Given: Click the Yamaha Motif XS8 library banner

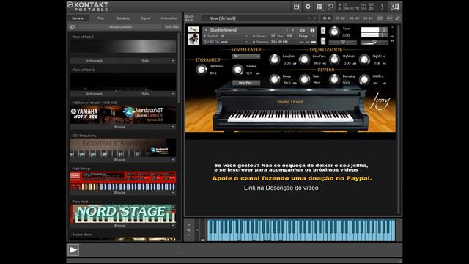Looking at the screenshot, I should click(x=123, y=114).
